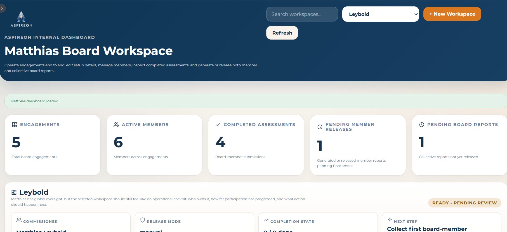
Task: Click the 'Members across engagements' text
Action: [141, 157]
